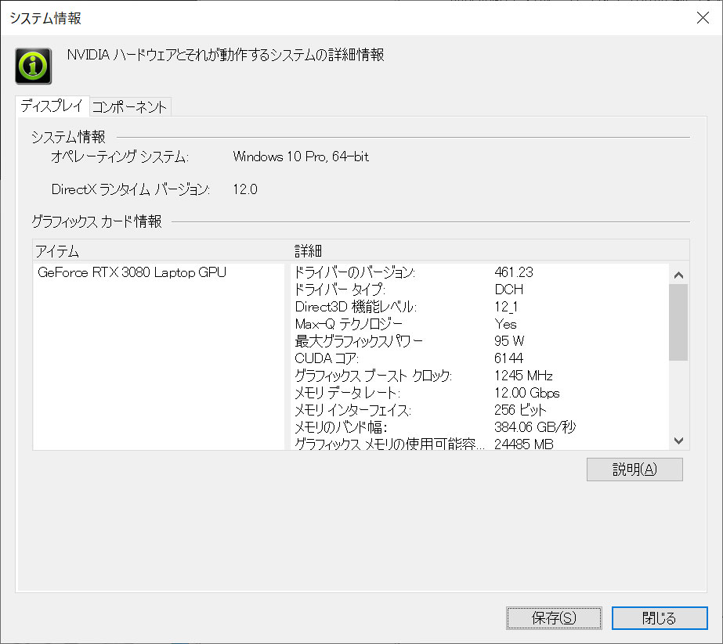The image size is (723, 644).
Task: Click the CUDA コア row label
Action: (327, 358)
